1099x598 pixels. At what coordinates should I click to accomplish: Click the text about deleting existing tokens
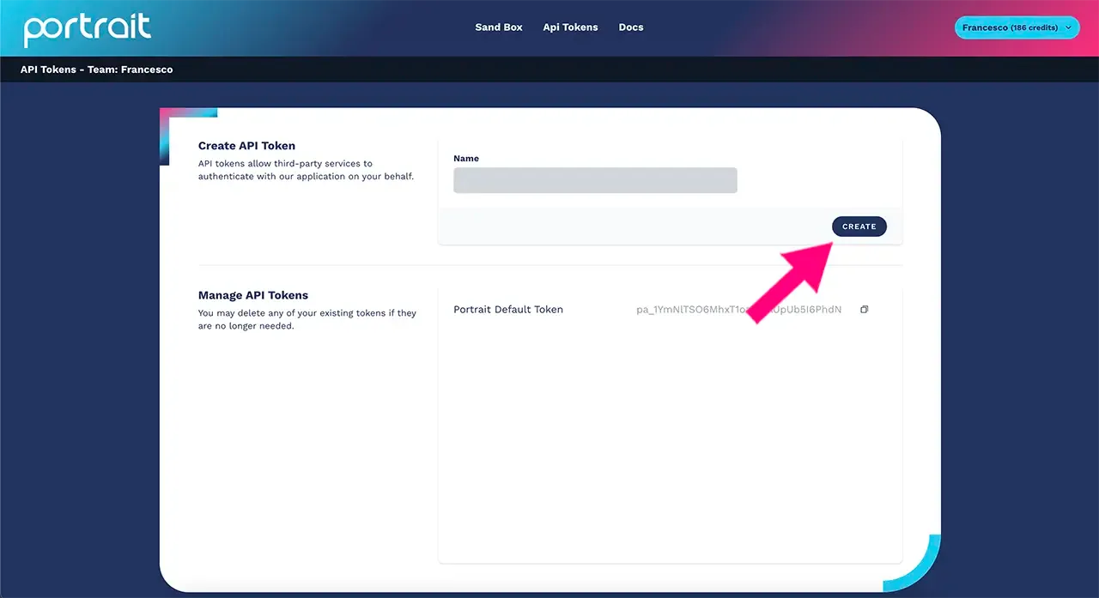pyautogui.click(x=307, y=319)
